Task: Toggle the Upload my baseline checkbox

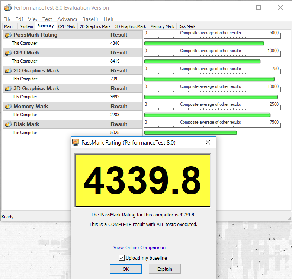Action: 122,258
